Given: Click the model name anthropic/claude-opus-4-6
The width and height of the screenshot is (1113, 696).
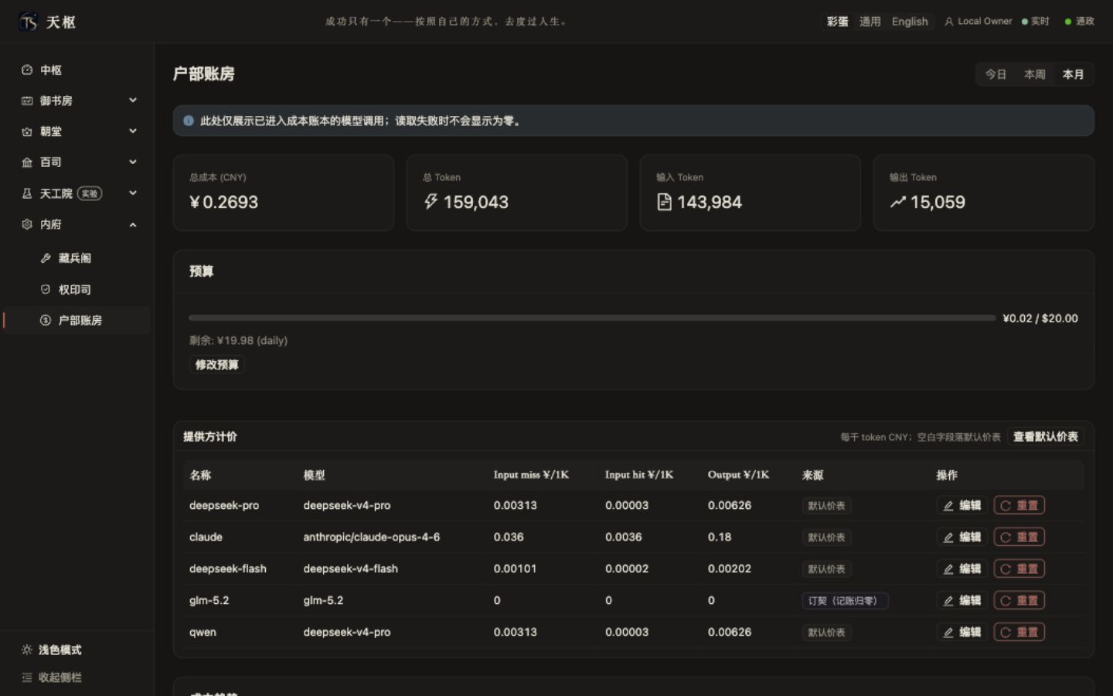Looking at the screenshot, I should click(x=372, y=537).
